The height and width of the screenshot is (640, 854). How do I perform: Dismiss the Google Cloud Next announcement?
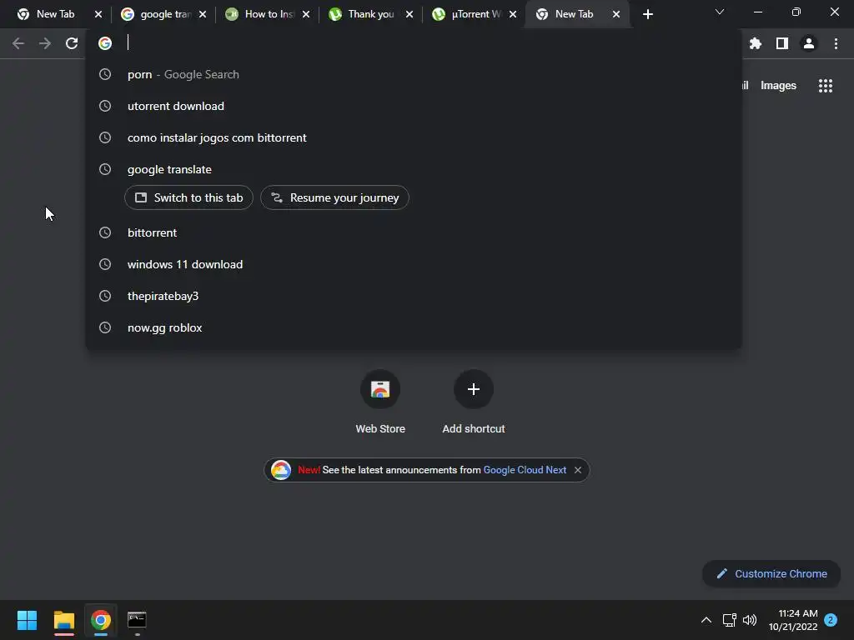(x=578, y=470)
